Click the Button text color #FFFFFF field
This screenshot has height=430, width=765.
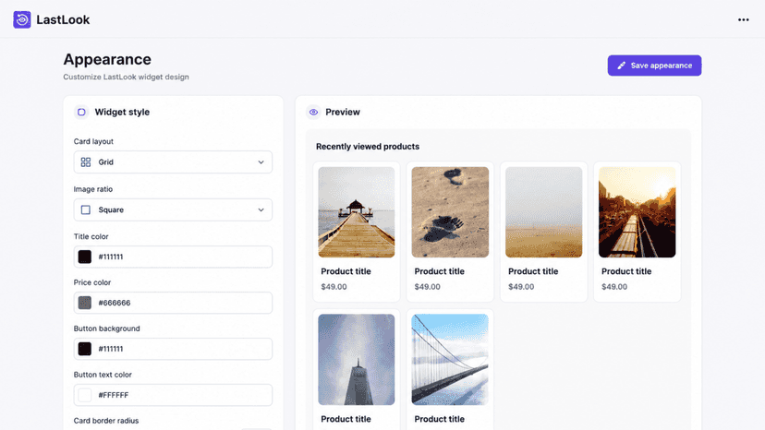[173, 395]
